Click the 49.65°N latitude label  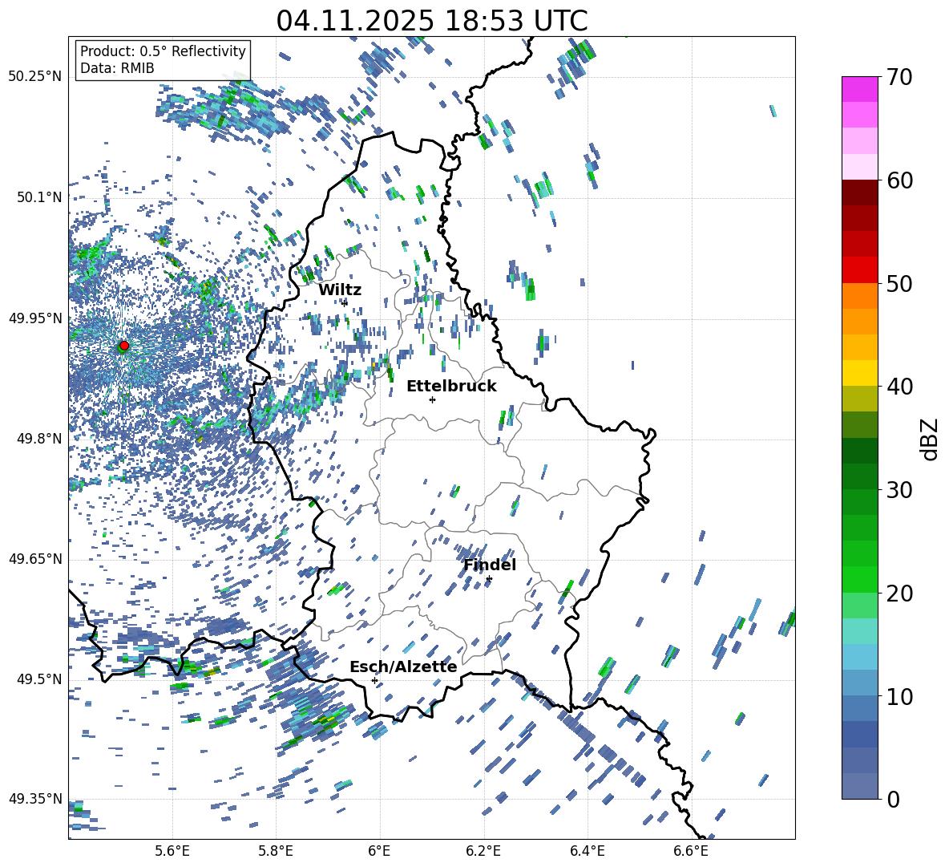(35, 559)
